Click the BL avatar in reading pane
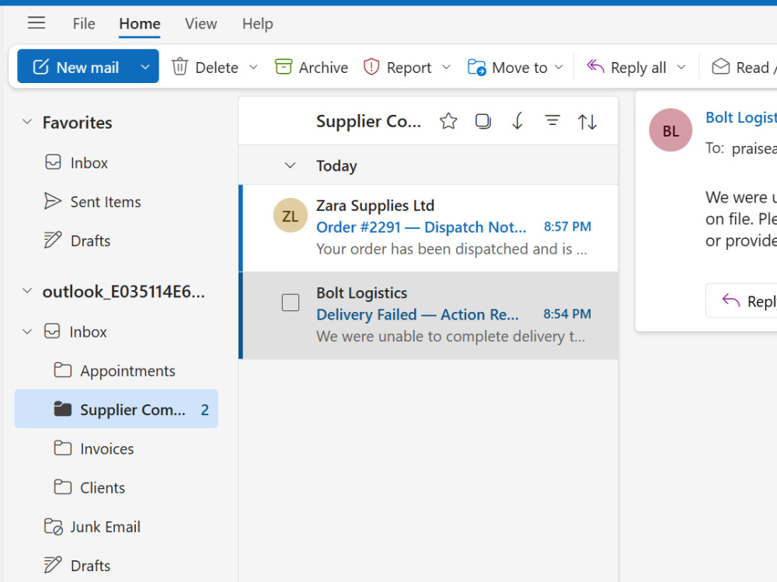777x582 pixels. [x=671, y=130]
